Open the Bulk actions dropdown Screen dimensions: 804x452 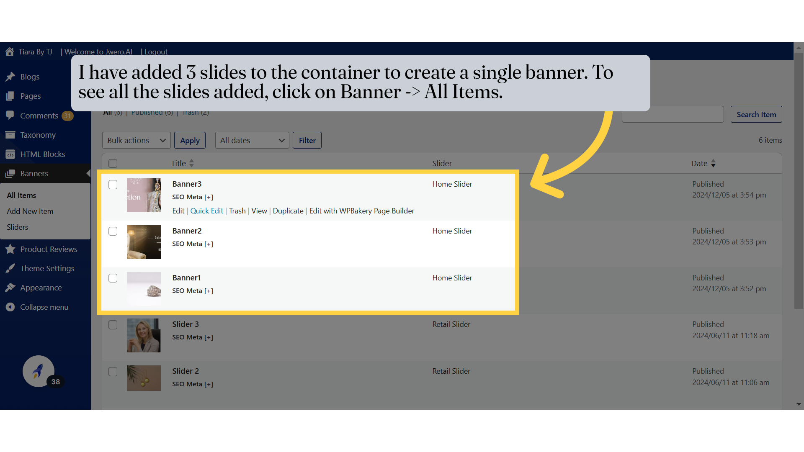136,140
